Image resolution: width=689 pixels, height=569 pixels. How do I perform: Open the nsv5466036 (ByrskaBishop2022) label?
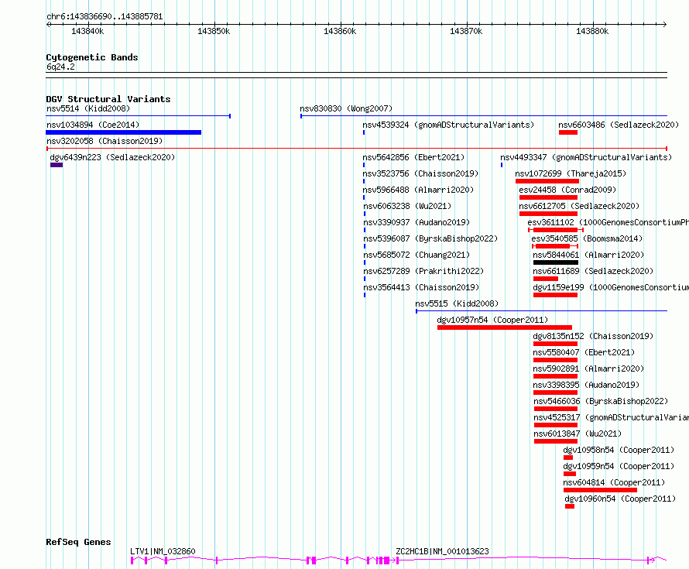pos(601,401)
